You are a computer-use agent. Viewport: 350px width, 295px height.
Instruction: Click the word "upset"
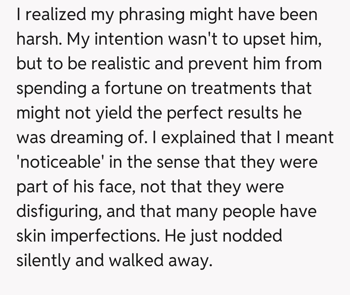pyautogui.click(x=260, y=39)
